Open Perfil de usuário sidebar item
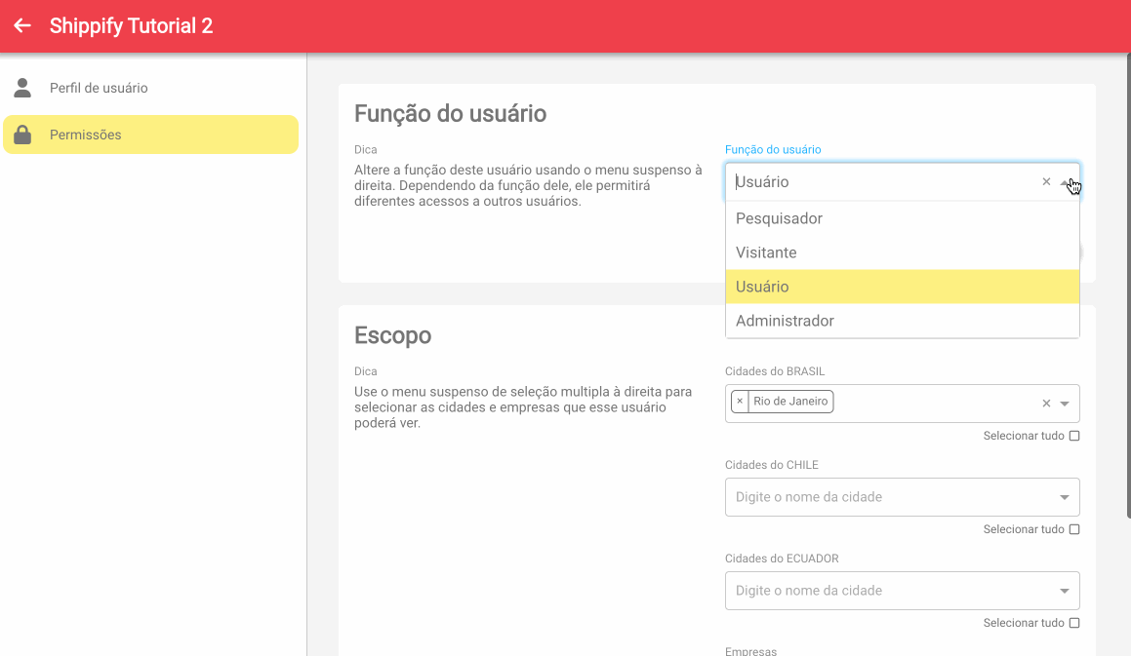 [150, 88]
